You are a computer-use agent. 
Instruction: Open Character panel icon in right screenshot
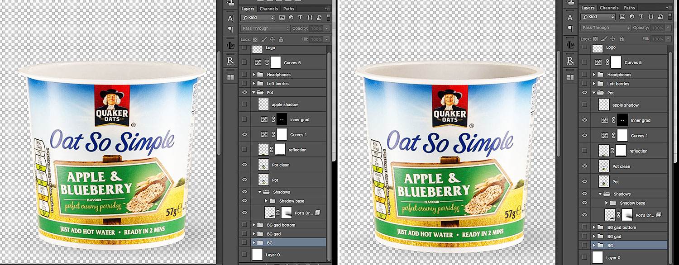pos(569,18)
